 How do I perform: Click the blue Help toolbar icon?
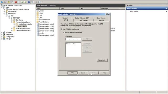[x=29, y=2]
